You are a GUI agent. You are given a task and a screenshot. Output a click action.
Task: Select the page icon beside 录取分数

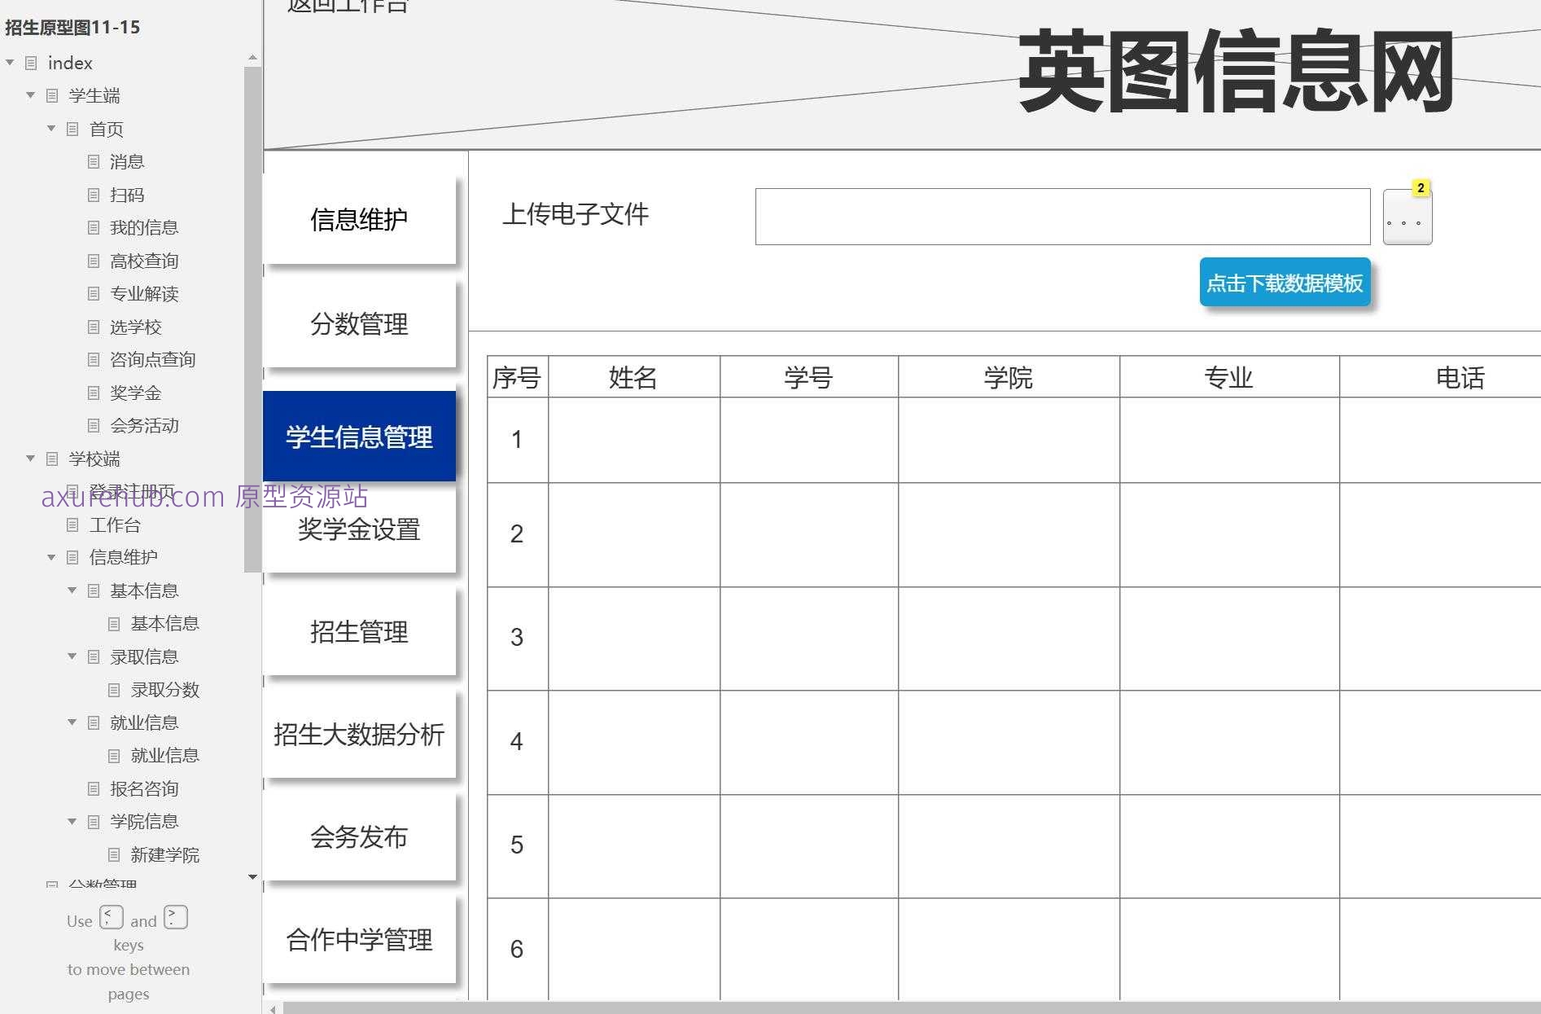(x=113, y=690)
